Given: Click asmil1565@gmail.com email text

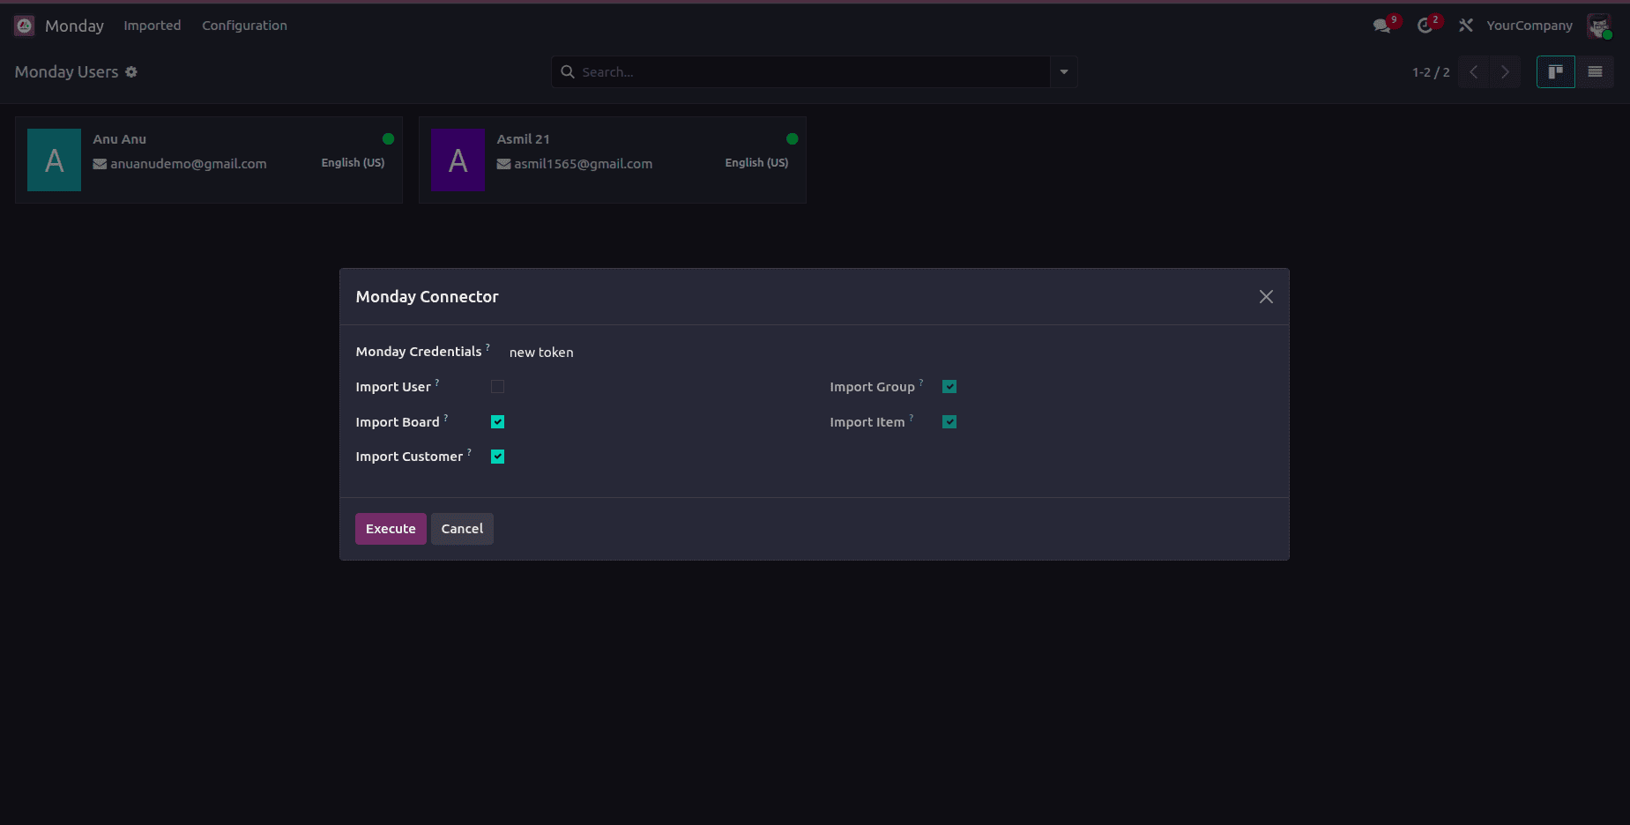Looking at the screenshot, I should point(584,164).
